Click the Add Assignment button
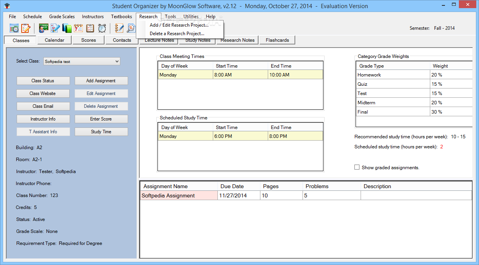 click(x=101, y=81)
